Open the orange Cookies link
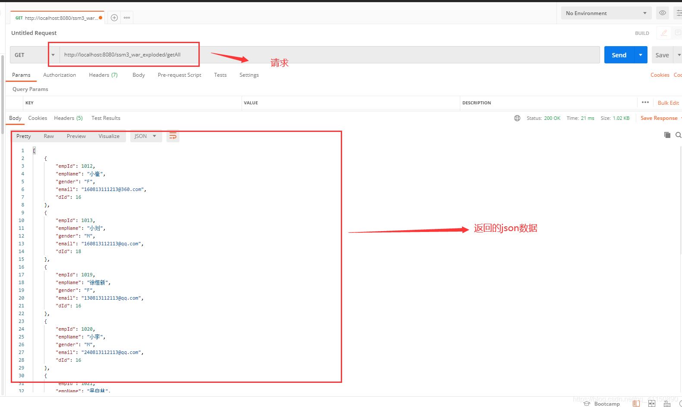The height and width of the screenshot is (407, 682). coord(660,75)
